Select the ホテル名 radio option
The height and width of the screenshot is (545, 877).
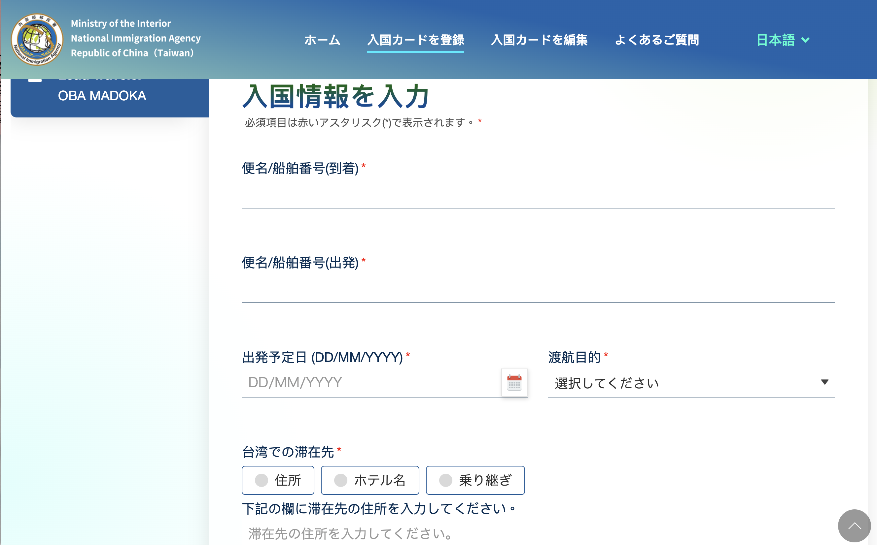click(340, 480)
